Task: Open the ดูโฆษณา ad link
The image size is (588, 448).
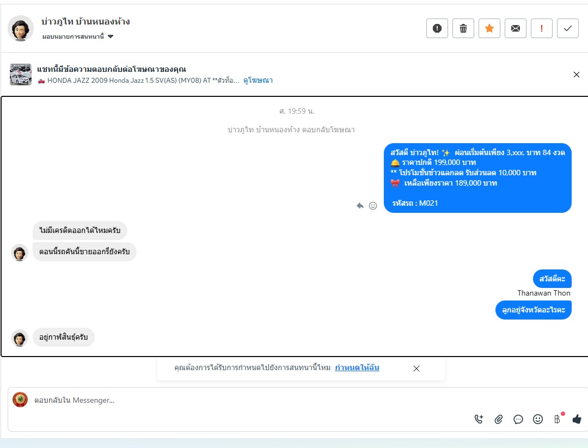Action: point(258,80)
